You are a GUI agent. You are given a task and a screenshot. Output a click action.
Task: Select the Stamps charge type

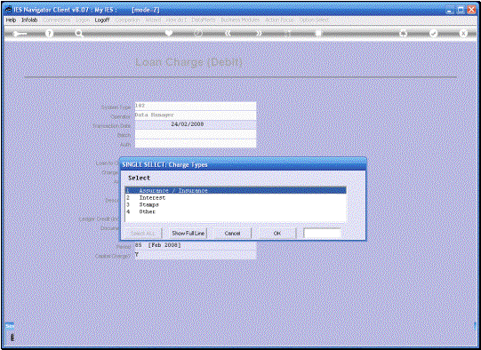236,204
